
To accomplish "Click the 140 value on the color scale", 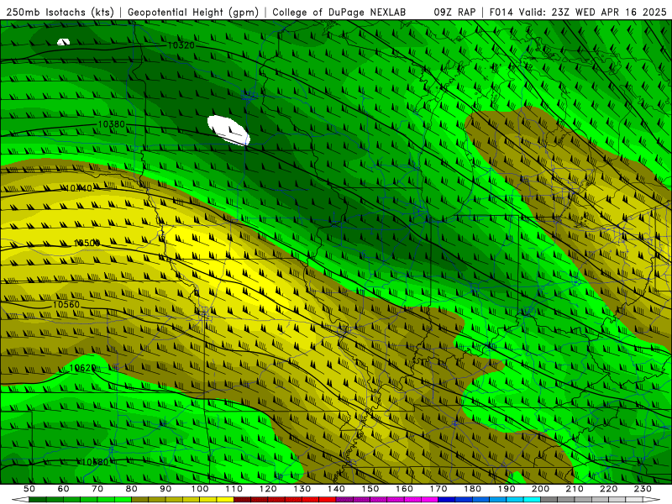I will coord(336,489).
